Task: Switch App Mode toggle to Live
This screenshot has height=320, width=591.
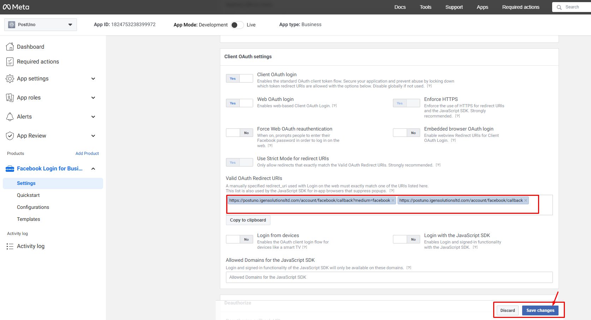Action: coord(237,25)
